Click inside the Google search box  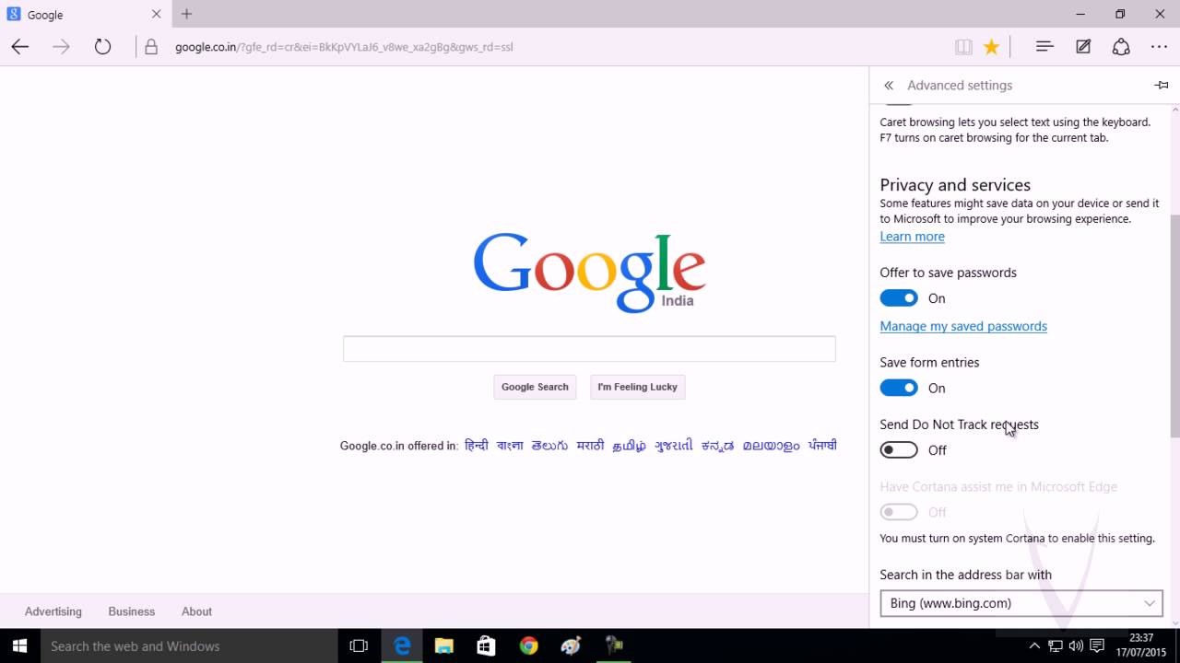[x=589, y=349]
